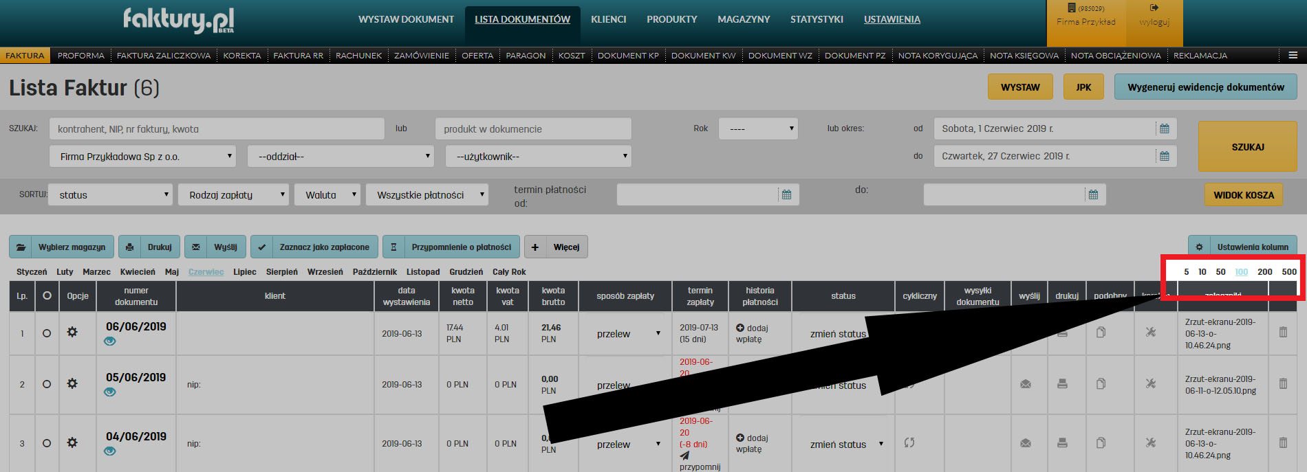Open calendar picker for start date 'od'
The width and height of the screenshot is (1307, 472).
coord(1165,128)
